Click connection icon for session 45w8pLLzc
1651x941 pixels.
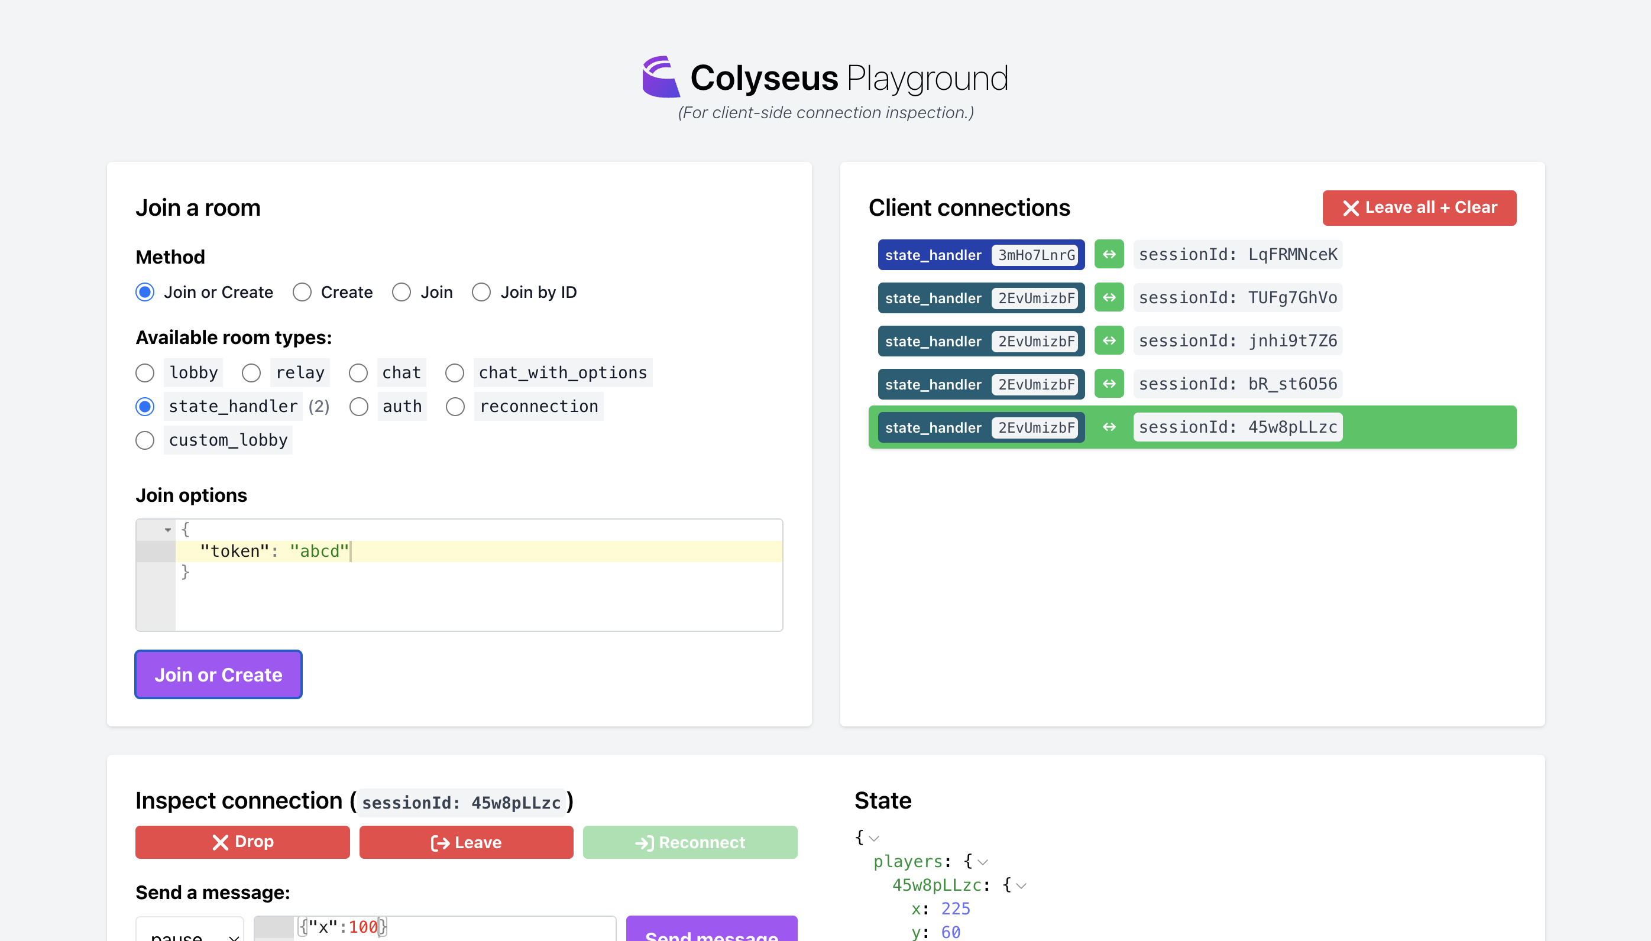point(1109,427)
